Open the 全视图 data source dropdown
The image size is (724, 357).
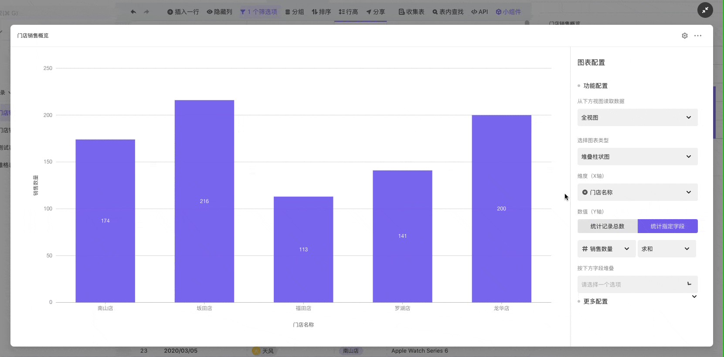click(x=637, y=117)
